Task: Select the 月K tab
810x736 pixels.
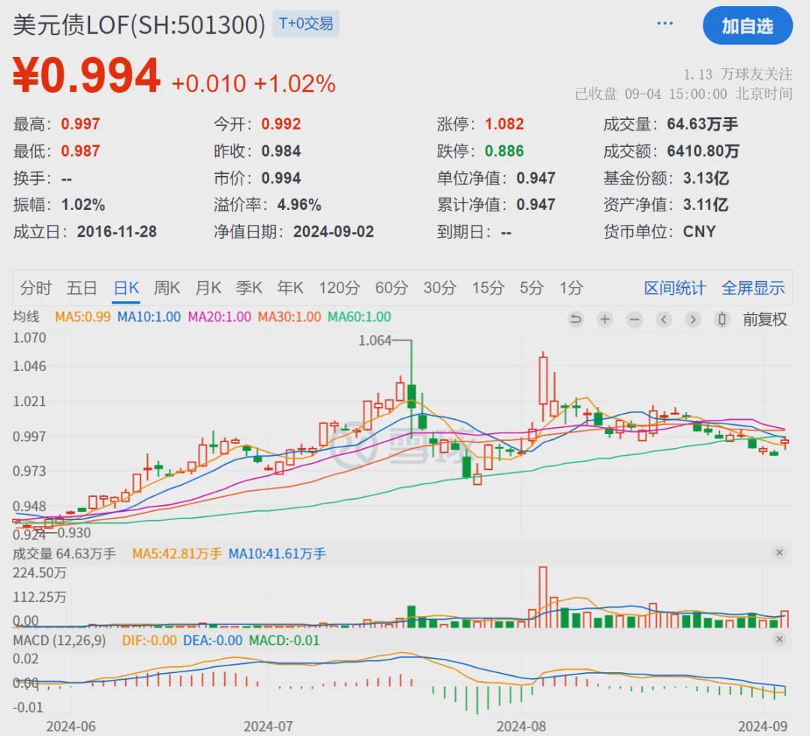Action: [208, 288]
